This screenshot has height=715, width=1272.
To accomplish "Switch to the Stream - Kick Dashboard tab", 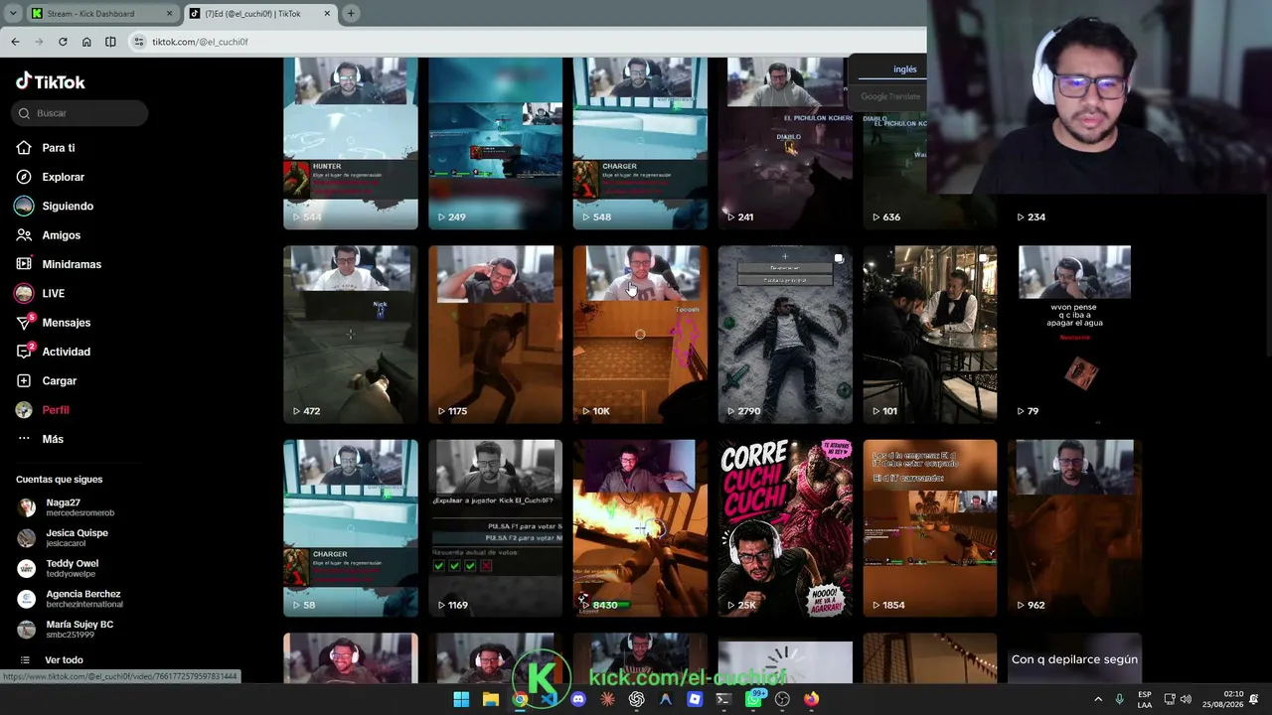I will click(101, 14).
